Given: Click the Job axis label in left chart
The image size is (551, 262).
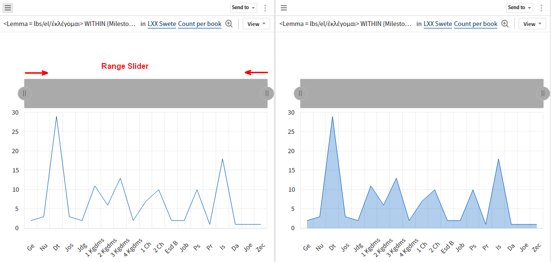Looking at the screenshot, I should click(x=184, y=247).
